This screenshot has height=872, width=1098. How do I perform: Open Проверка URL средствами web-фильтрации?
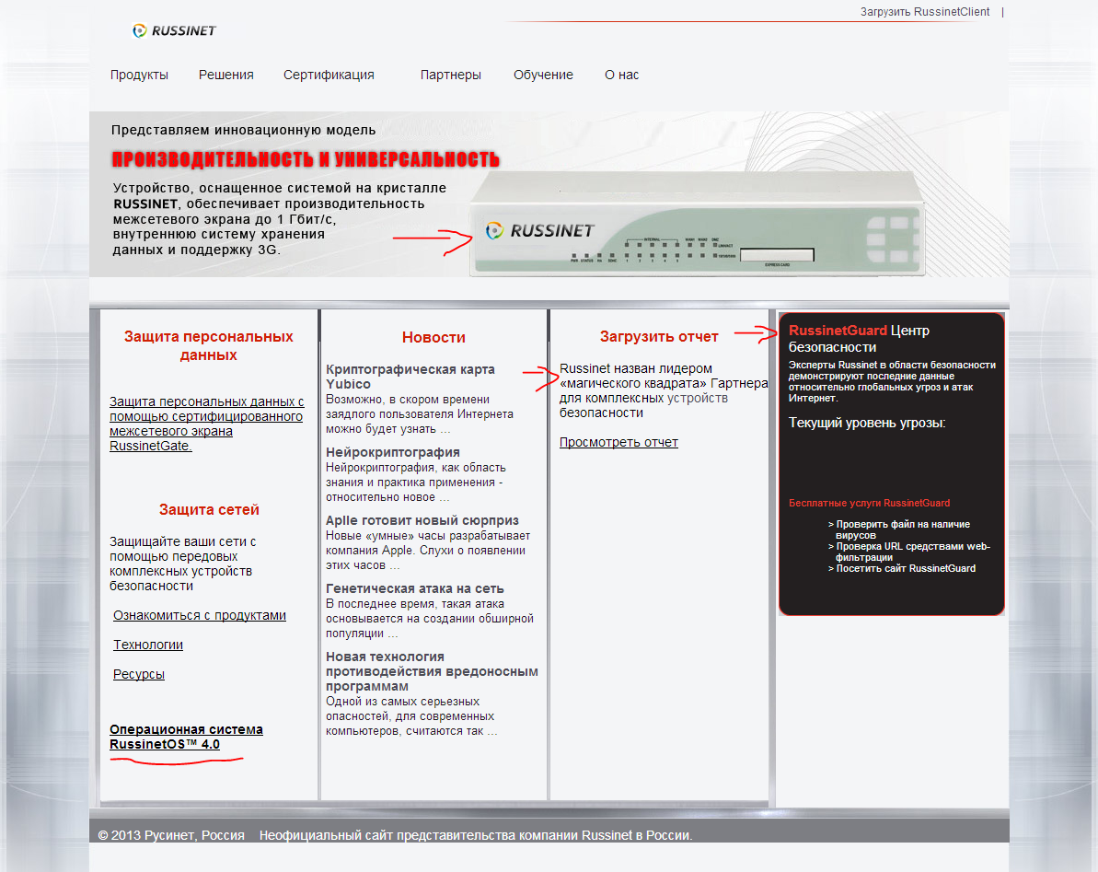point(909,552)
